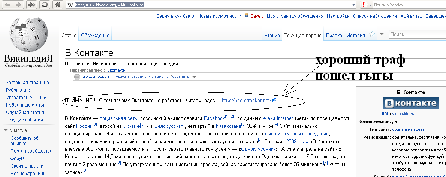446x177 pixels.
Task: Open vkontakte.ru URL in infobox
Action: pos(403,114)
